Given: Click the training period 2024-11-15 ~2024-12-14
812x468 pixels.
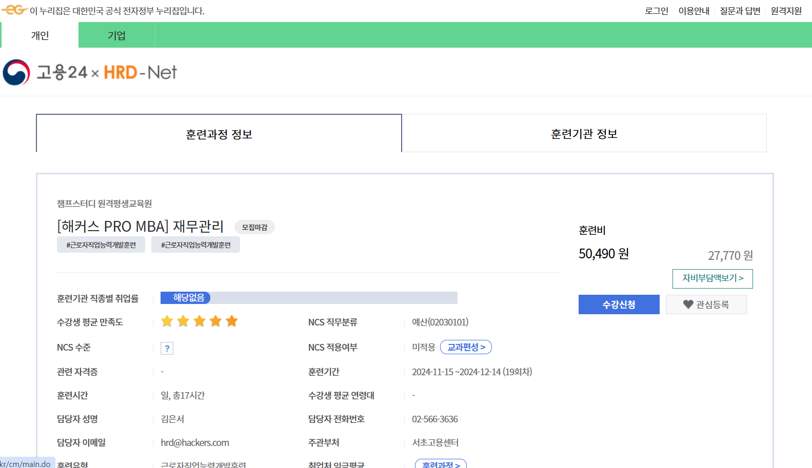Looking at the screenshot, I should click(472, 372).
